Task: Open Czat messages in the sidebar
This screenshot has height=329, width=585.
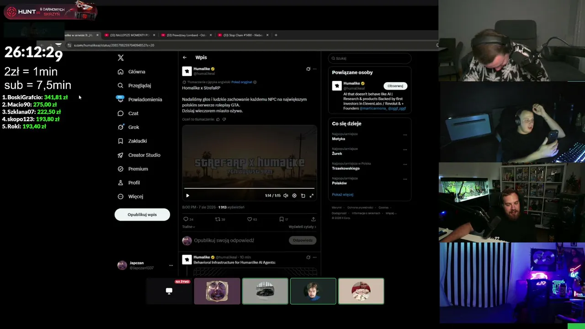Action: (x=128, y=113)
